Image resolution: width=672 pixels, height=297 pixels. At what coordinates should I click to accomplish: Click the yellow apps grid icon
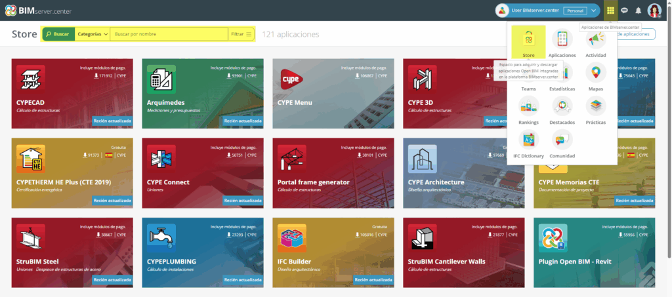click(x=611, y=10)
